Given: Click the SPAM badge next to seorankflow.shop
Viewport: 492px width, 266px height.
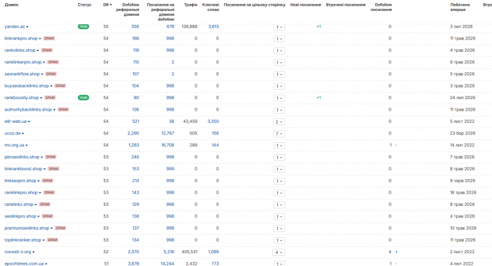Looking at the screenshot, I should (51, 74).
